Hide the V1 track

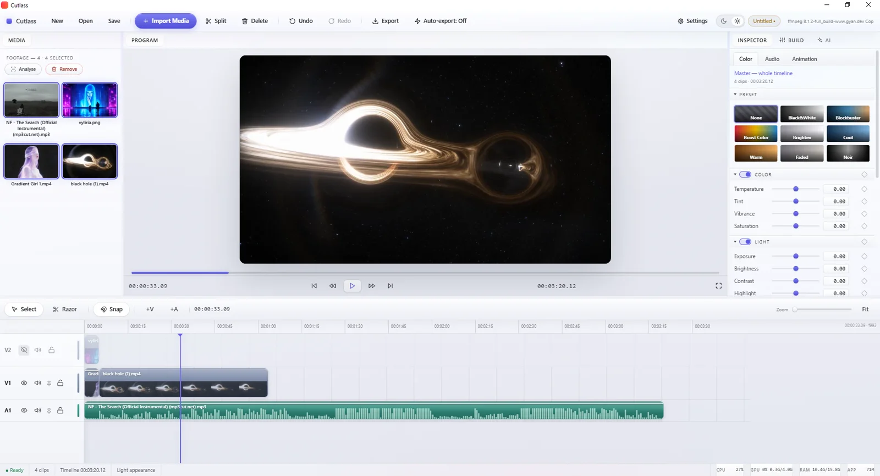[24, 383]
